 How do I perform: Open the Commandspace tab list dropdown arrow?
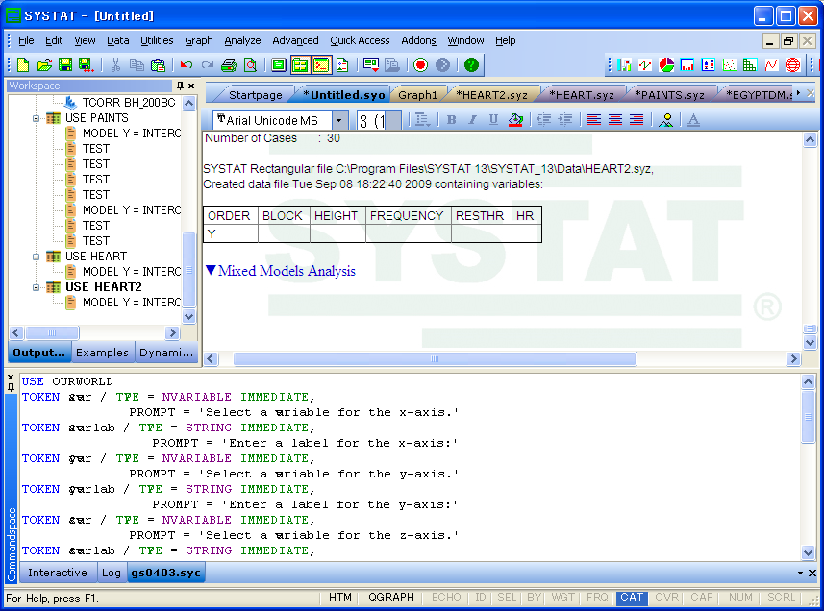coord(800,574)
